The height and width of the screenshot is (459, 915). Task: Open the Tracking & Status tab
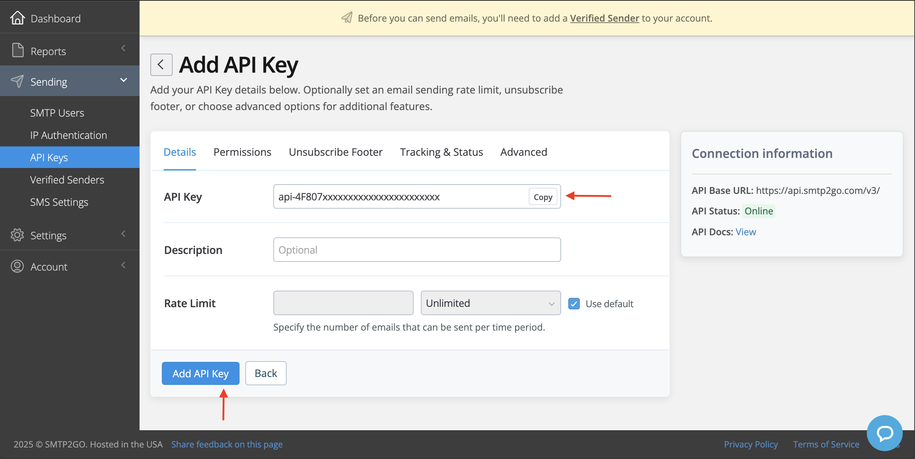441,152
